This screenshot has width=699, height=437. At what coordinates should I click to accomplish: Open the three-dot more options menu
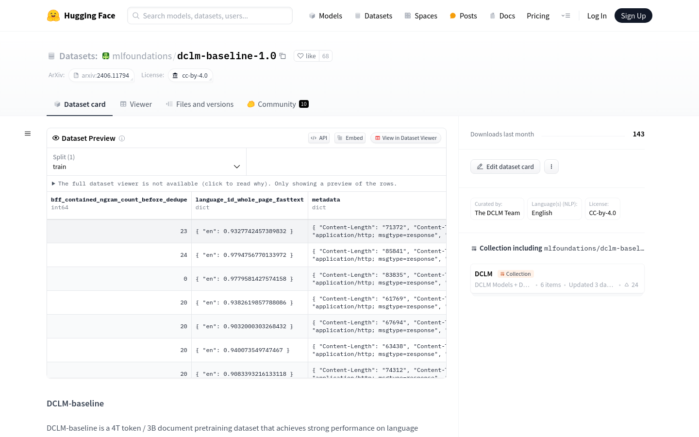pos(551,167)
